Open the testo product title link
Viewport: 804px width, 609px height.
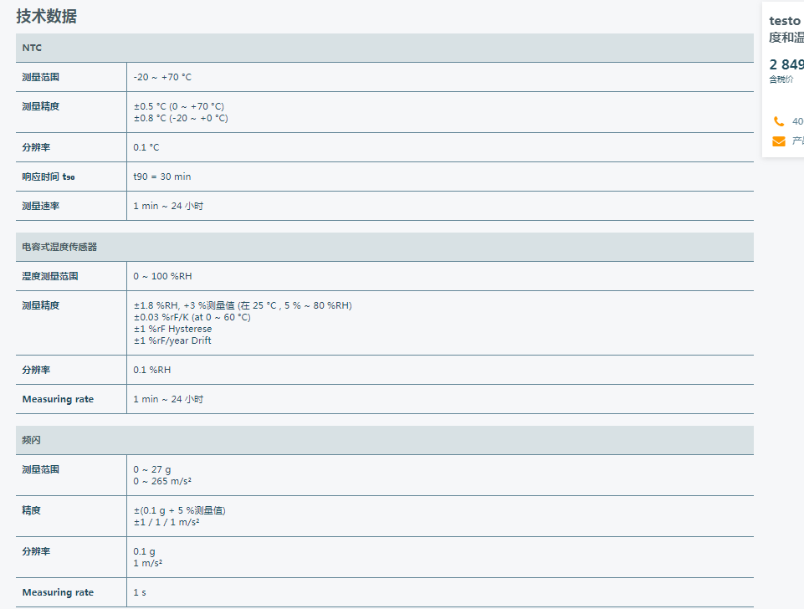pos(786,28)
